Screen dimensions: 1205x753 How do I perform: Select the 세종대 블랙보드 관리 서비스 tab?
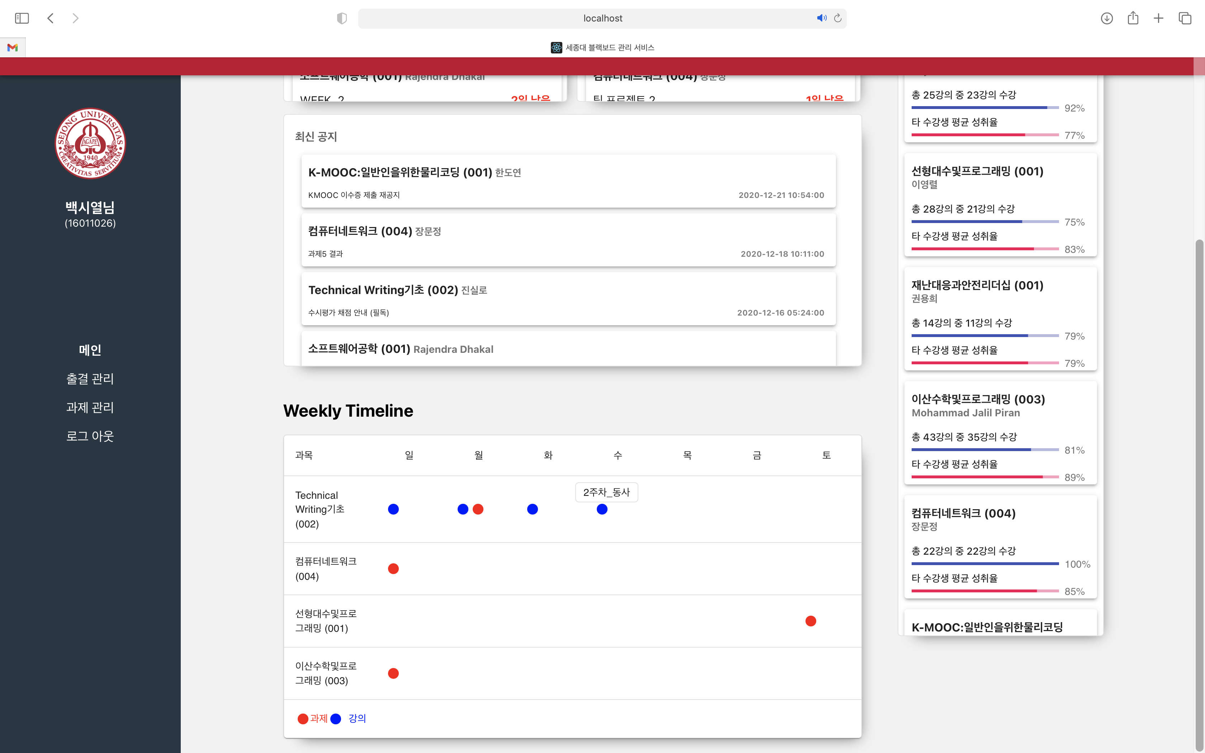pos(602,47)
